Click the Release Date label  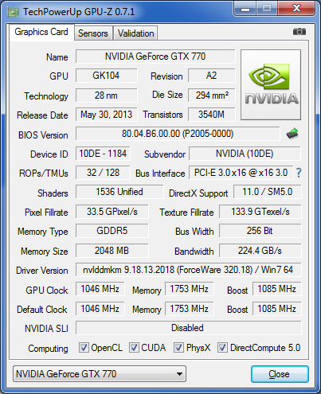coord(42,115)
